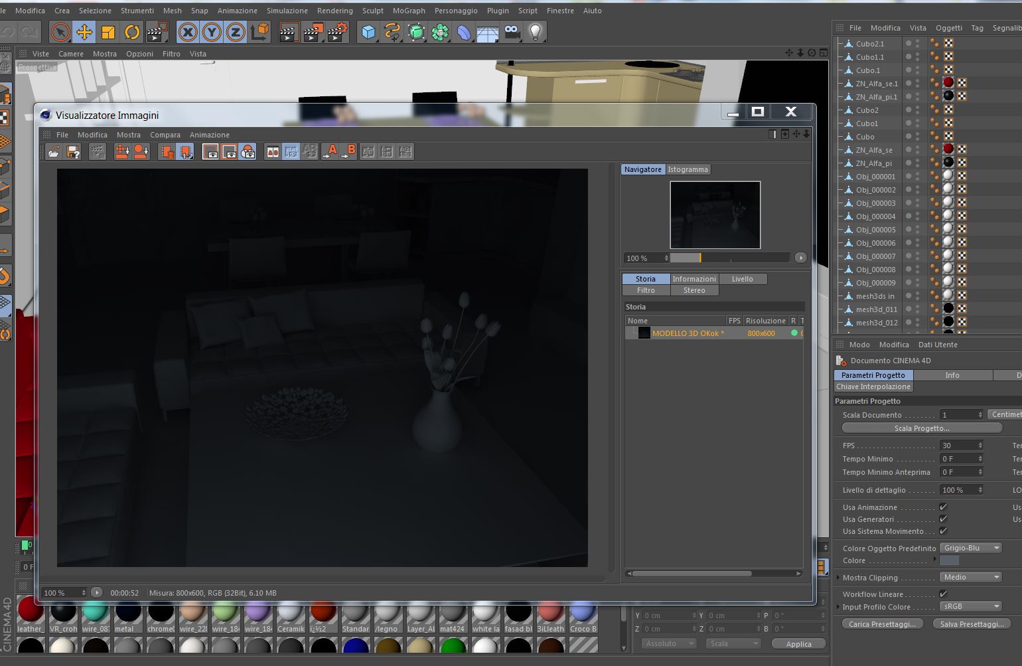The height and width of the screenshot is (666, 1022).
Task: Click the Scala Progetto button
Action: click(x=922, y=428)
